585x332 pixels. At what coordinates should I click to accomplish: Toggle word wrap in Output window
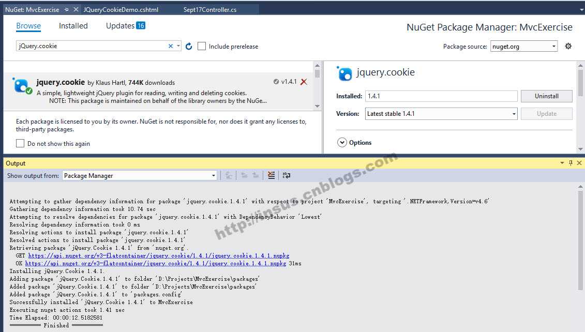287,175
